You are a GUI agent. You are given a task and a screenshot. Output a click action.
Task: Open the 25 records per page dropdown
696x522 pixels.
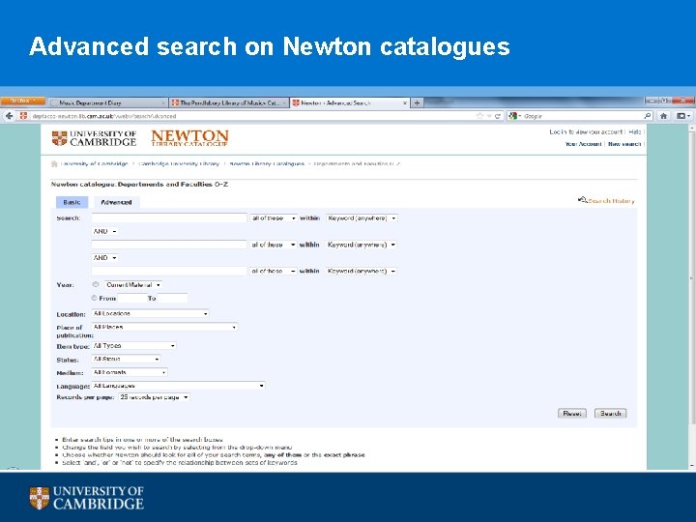pos(154,397)
